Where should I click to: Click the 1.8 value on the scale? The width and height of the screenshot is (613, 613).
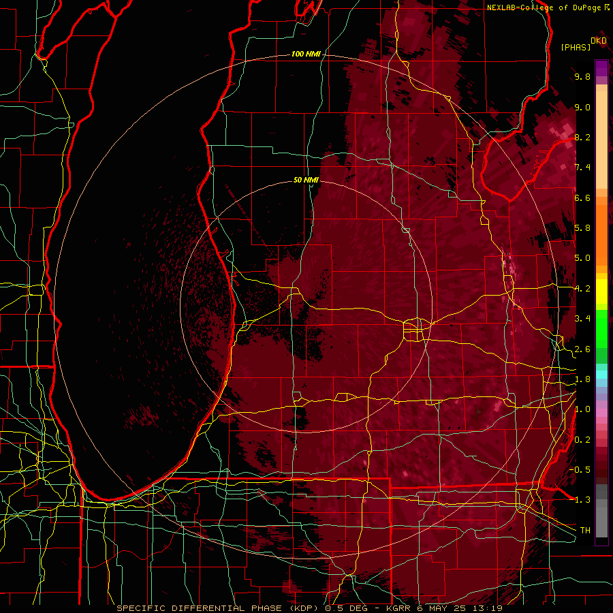pyautogui.click(x=582, y=379)
